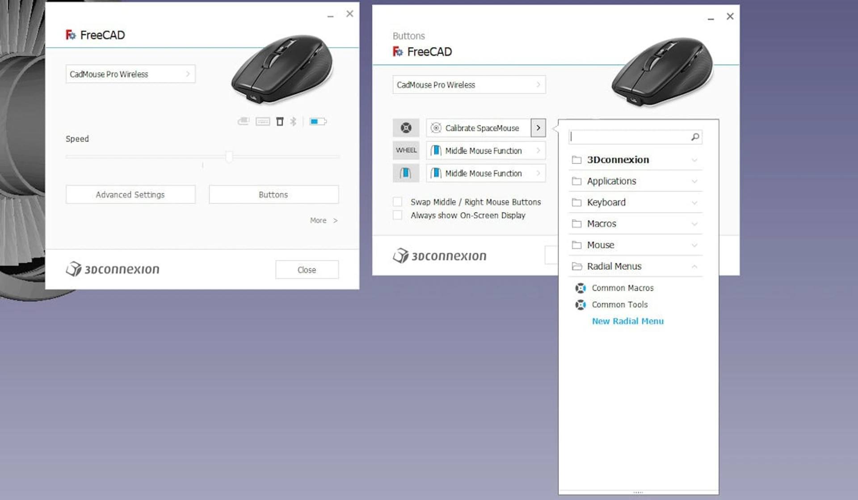Click the blue middle-button icon tile
The image size is (858, 500).
[406, 173]
